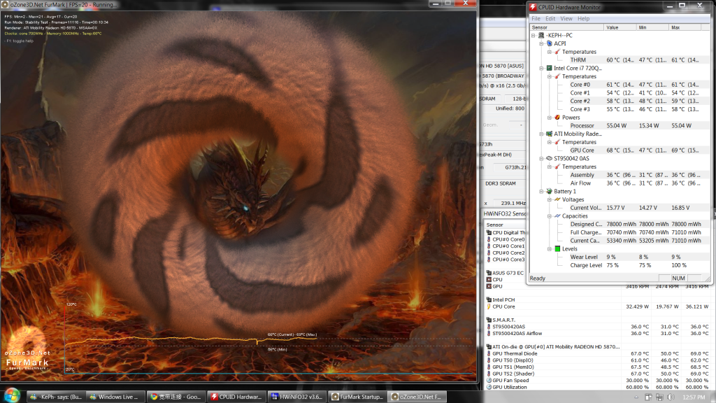Viewport: 716px width, 403px height.
Task: Switch to FurMark Startup taskbar button
Action: tap(357, 397)
